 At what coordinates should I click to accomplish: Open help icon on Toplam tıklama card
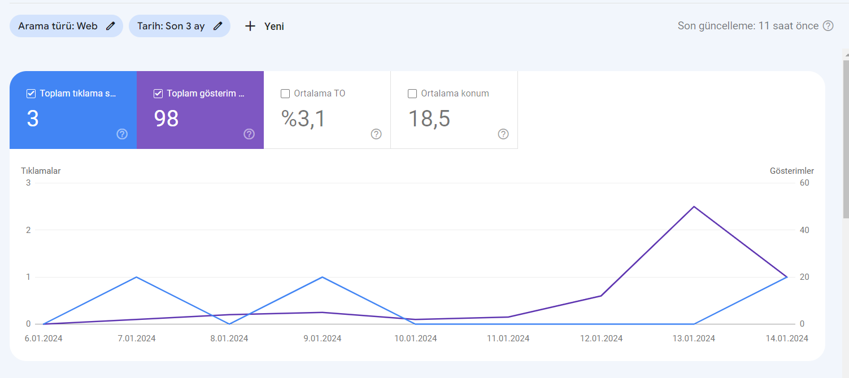point(122,134)
